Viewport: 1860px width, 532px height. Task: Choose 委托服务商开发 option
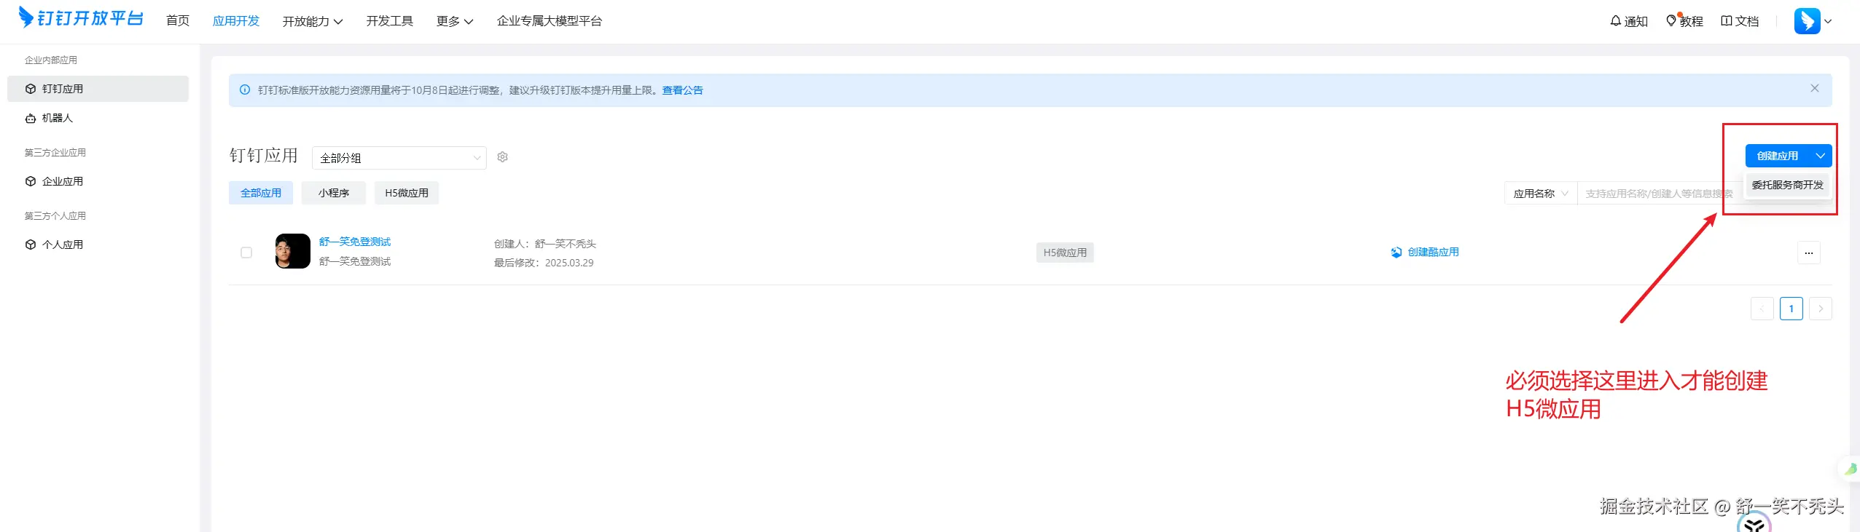1787,185
